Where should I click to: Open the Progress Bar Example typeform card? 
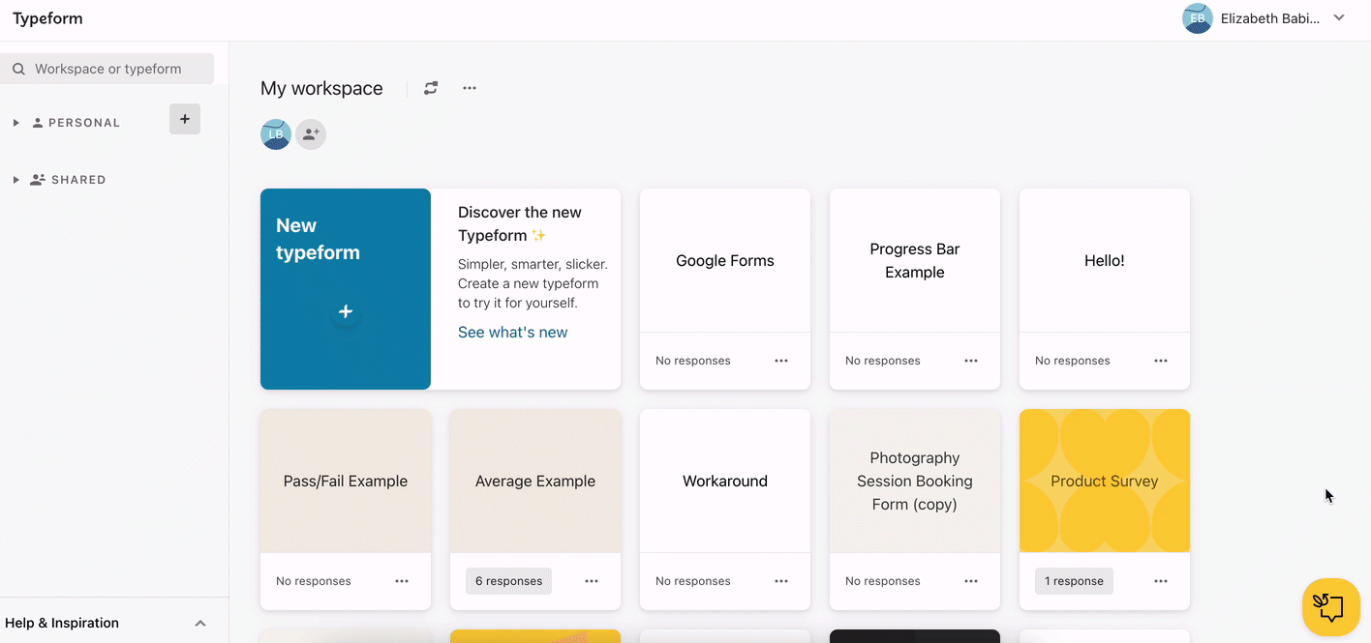click(915, 261)
